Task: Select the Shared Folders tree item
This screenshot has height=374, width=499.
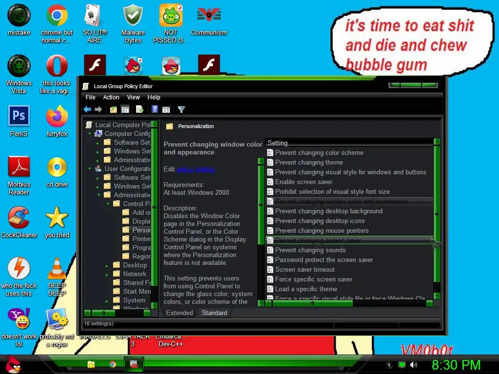Action: pyautogui.click(x=133, y=283)
